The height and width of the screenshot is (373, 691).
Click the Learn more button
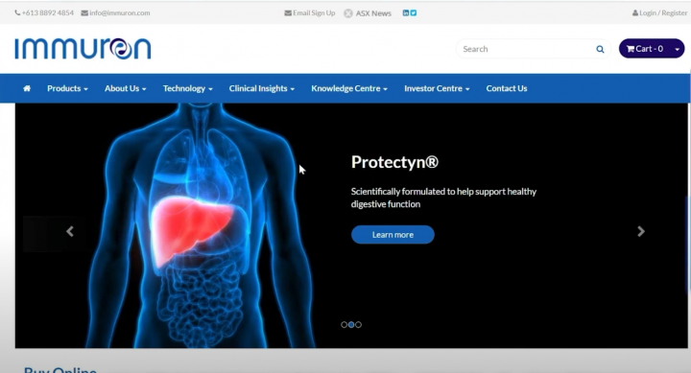pyautogui.click(x=393, y=235)
